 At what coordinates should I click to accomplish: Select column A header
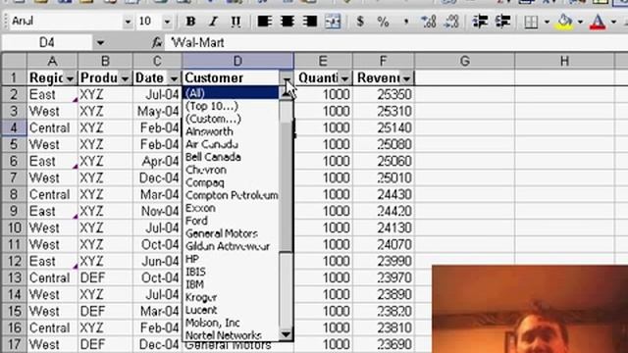point(52,61)
